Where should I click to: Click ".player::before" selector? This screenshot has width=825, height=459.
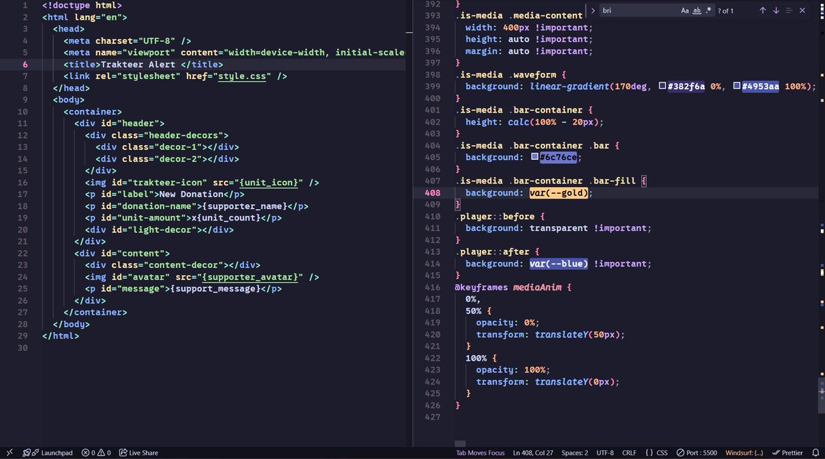click(x=494, y=216)
